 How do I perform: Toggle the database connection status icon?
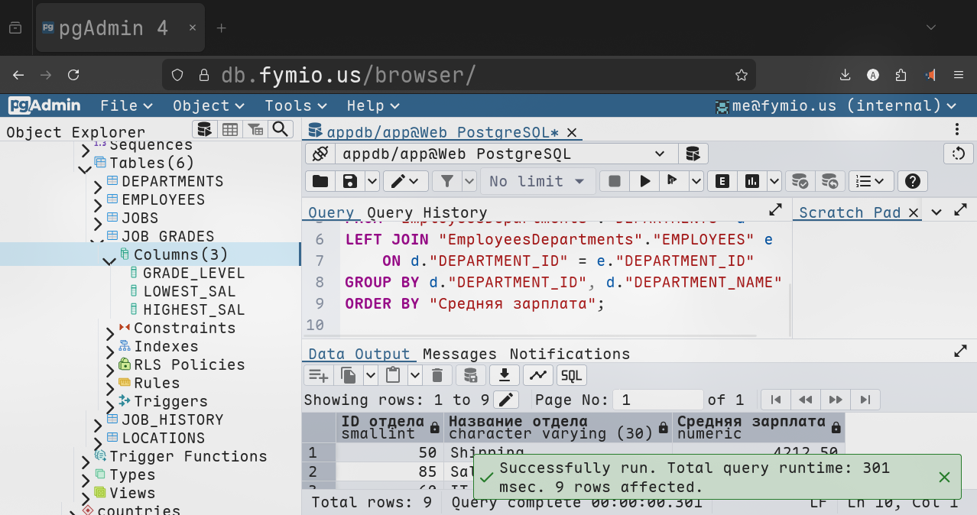click(x=320, y=154)
